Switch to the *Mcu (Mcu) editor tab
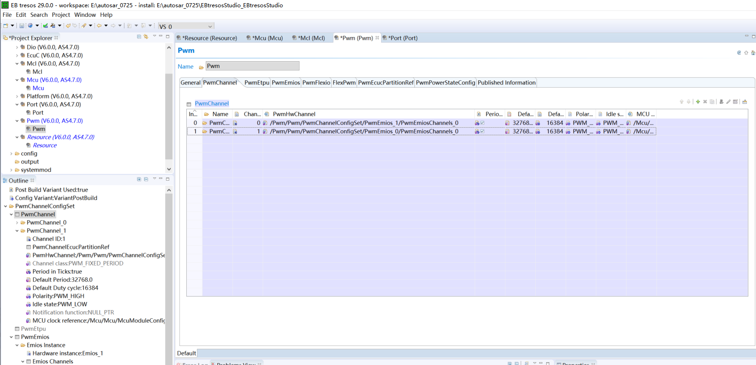This screenshot has width=756, height=365. [264, 38]
